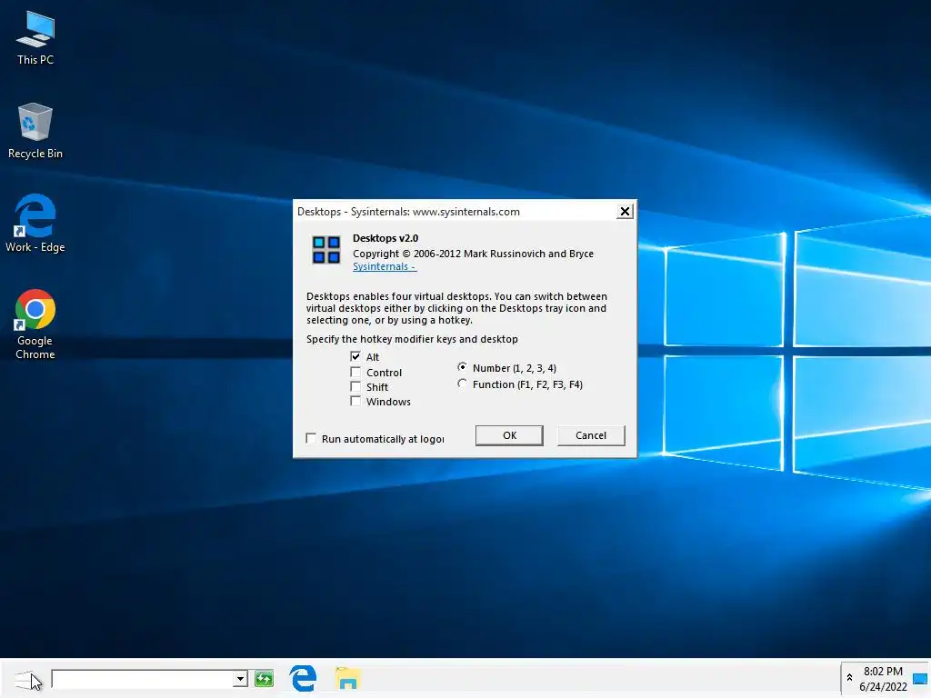Open clock showing 8:02 PM

click(883, 678)
